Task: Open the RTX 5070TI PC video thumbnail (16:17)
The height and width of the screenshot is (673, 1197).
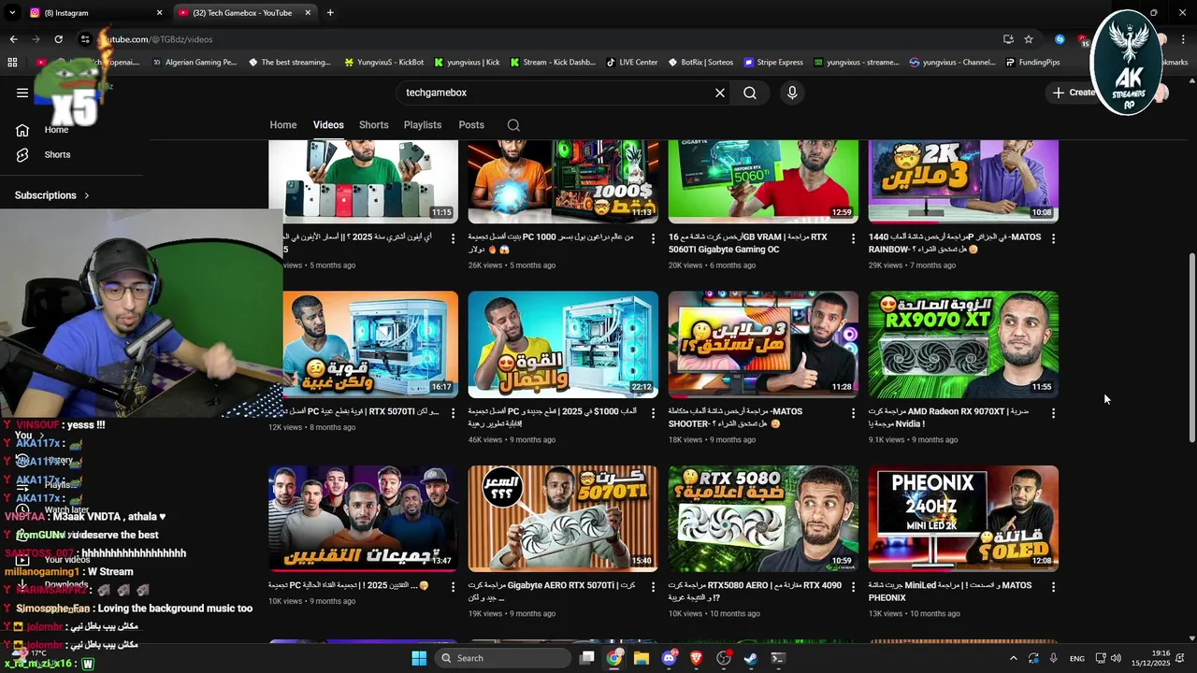Action: click(370, 344)
